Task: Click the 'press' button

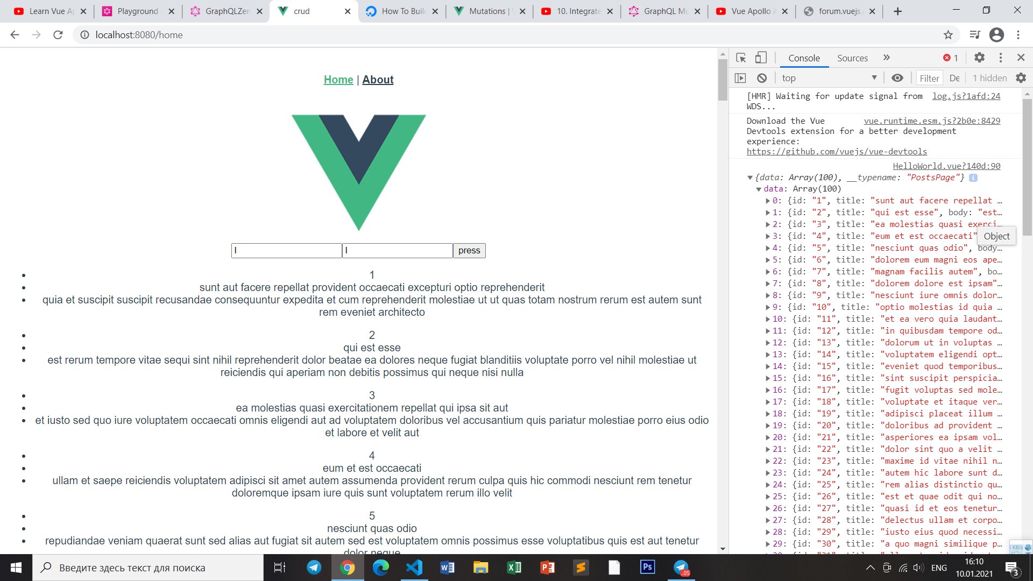Action: pyautogui.click(x=469, y=251)
